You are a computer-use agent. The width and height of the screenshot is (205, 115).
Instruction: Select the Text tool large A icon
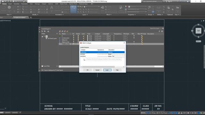click(52, 8)
